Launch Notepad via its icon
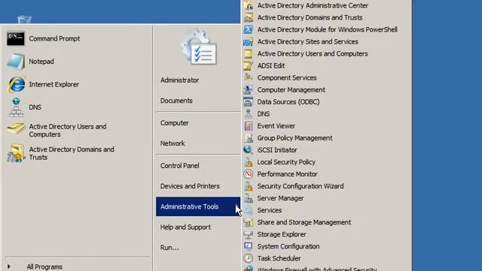482x271 pixels. [15, 62]
